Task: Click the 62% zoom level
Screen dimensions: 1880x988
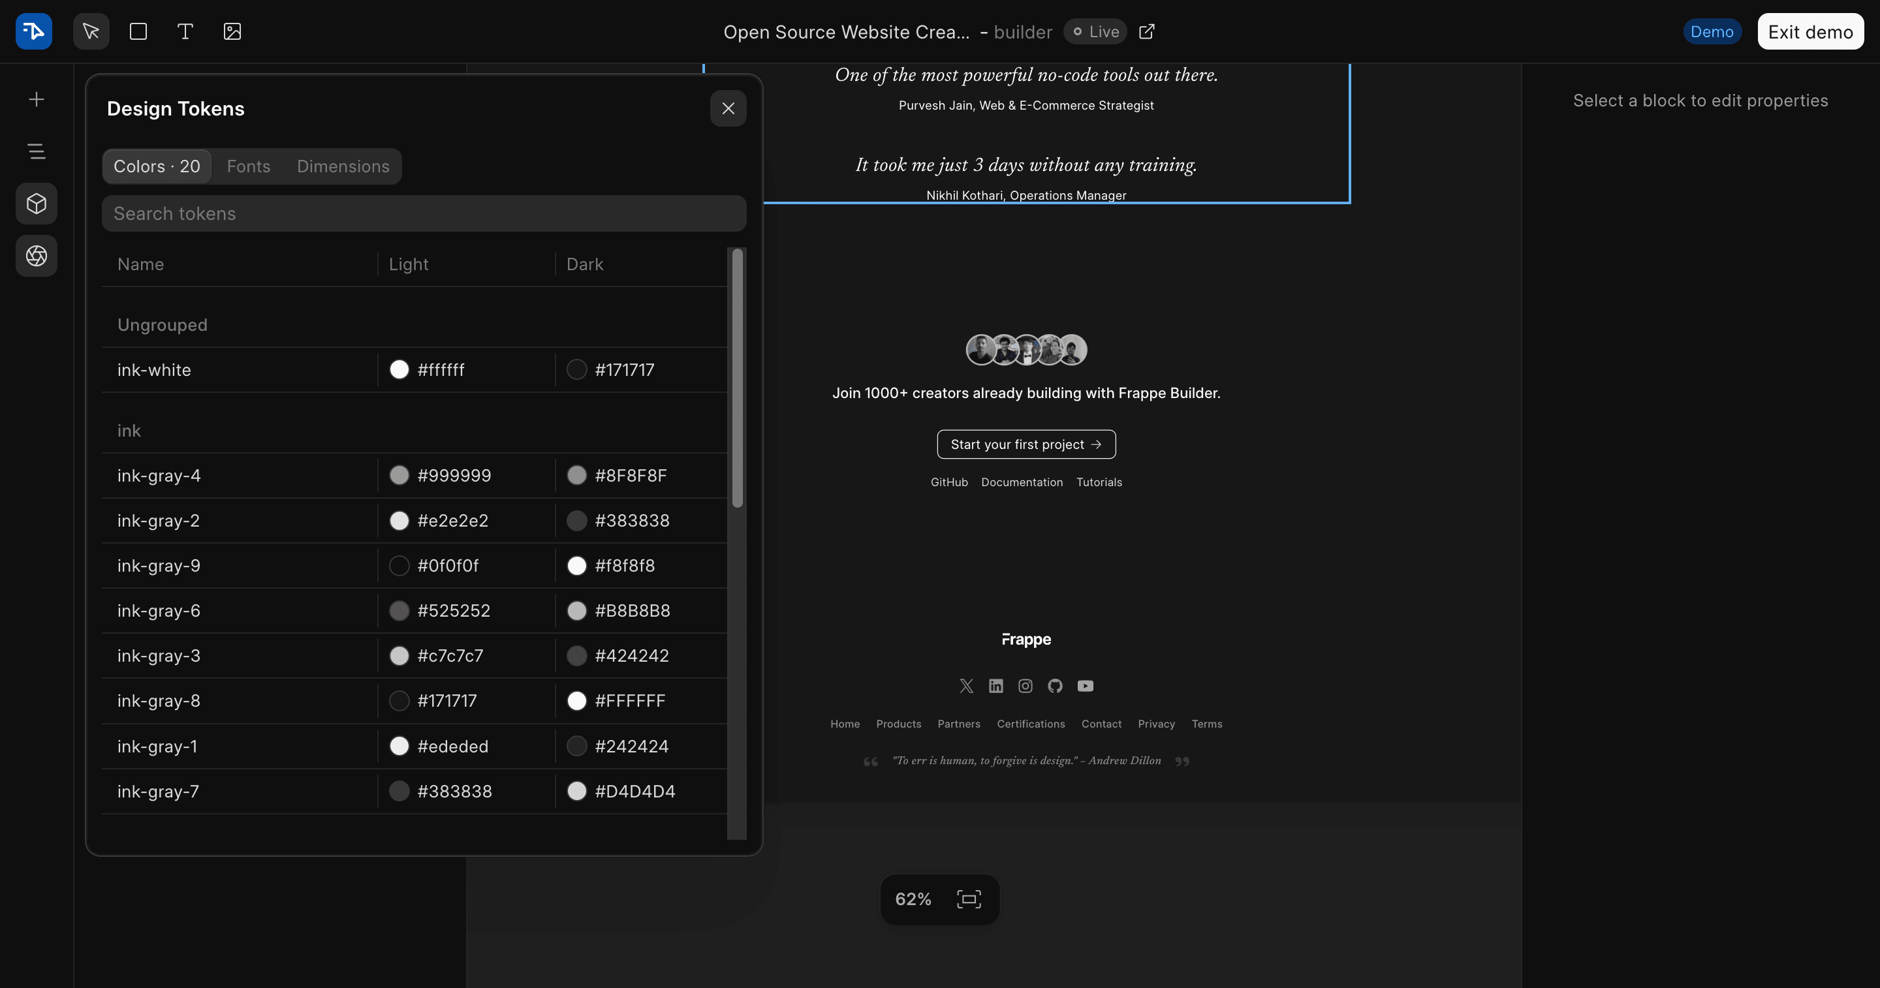Action: [x=913, y=899]
